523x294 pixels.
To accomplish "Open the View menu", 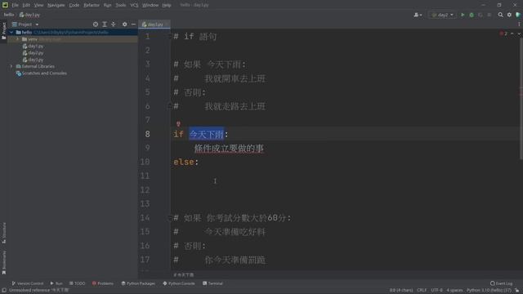I will tap(38, 5).
